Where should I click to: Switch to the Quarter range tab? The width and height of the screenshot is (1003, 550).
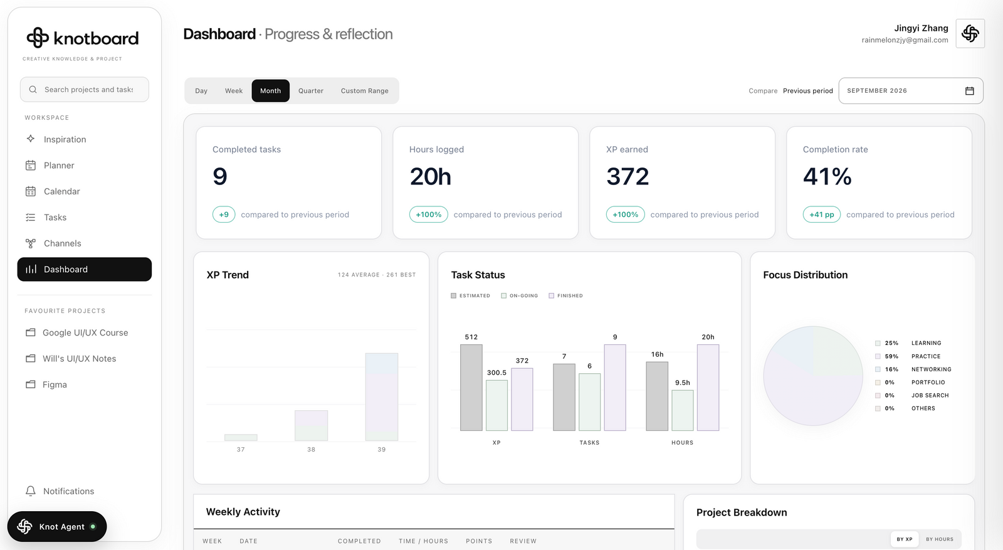point(311,91)
